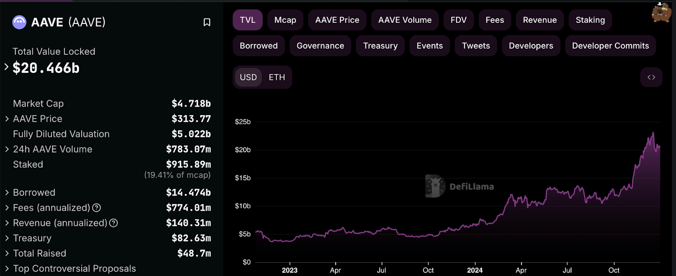
Task: Click the user avatar in the corner
Action: 661,12
